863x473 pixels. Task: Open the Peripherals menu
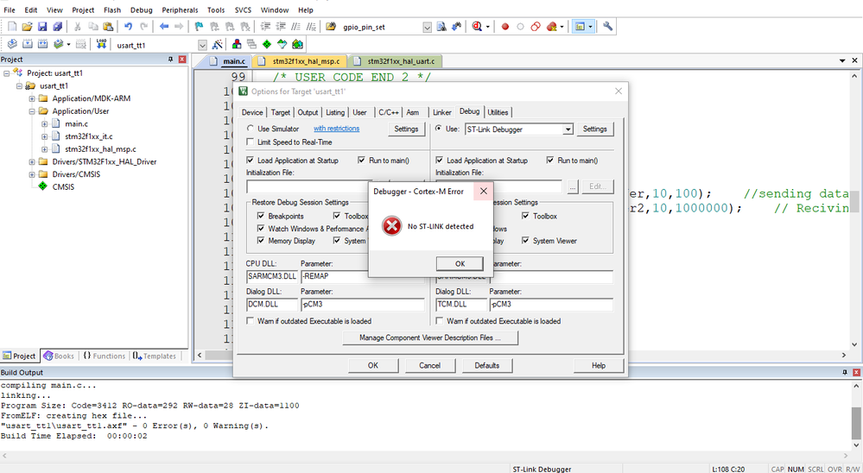180,9
